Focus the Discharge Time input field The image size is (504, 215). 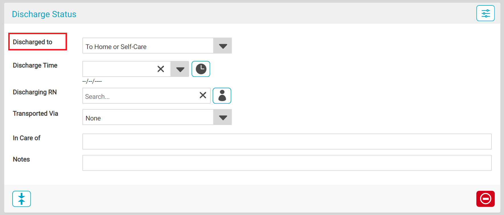click(118, 69)
